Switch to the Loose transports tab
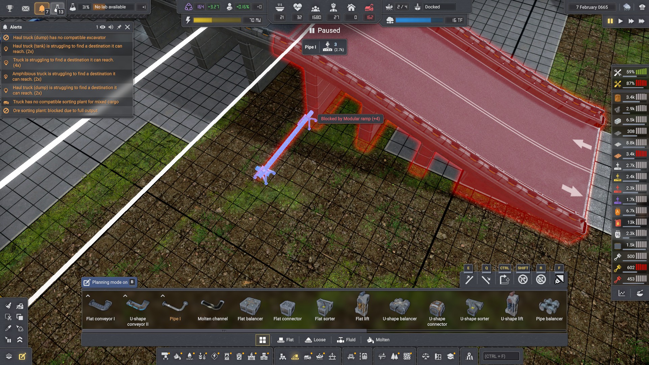This screenshot has width=649, height=365. [x=315, y=340]
